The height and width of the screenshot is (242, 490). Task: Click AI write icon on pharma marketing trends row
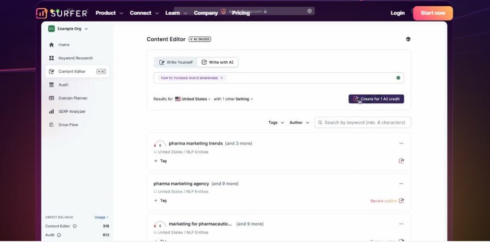[x=401, y=161]
